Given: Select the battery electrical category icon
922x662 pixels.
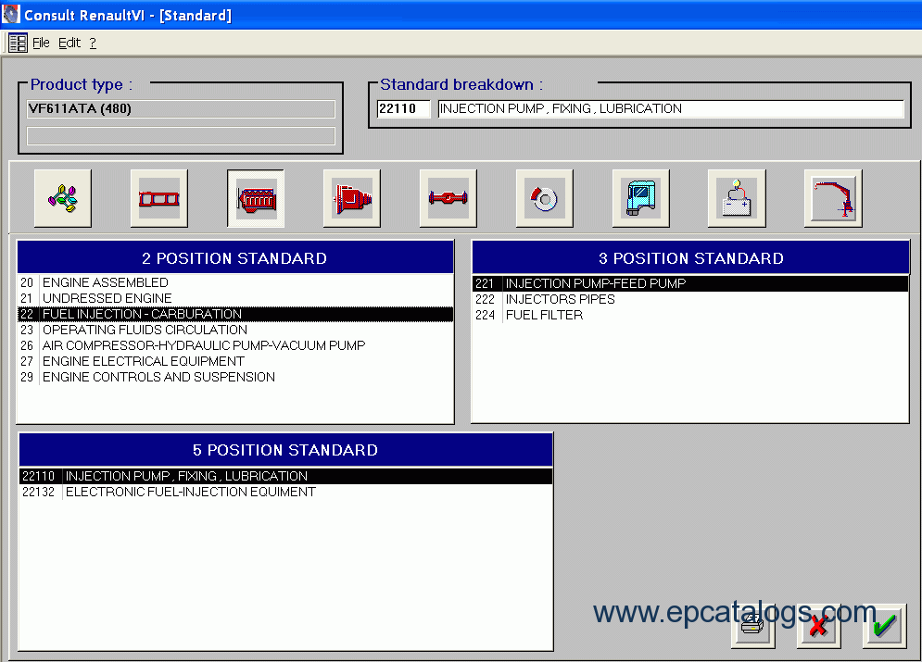Looking at the screenshot, I should click(738, 198).
